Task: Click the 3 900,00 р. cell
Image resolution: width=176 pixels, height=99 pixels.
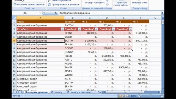Action: coord(124,67)
